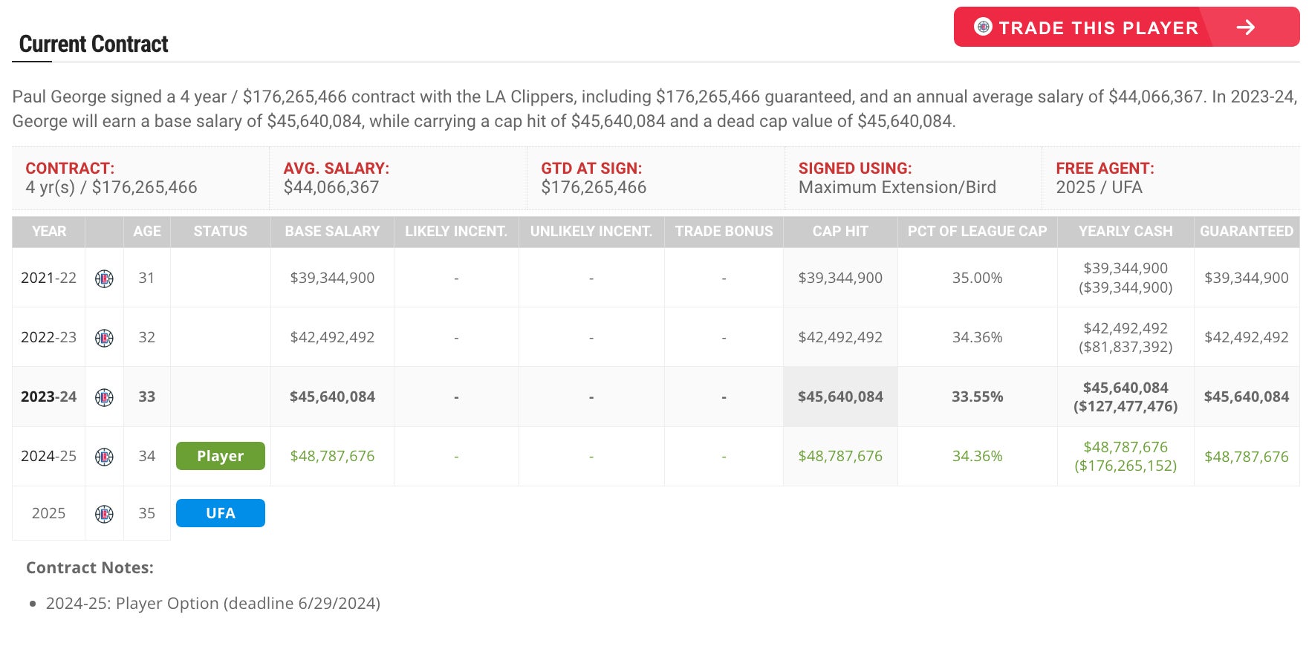Click the Clippers logo in the 2021-22 row
This screenshot has height=649, width=1309.
(x=104, y=278)
